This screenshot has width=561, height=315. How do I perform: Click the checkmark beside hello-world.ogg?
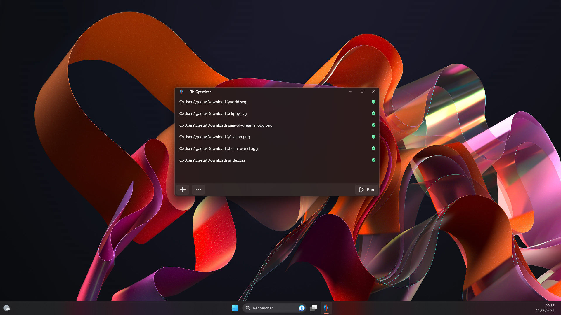373,148
